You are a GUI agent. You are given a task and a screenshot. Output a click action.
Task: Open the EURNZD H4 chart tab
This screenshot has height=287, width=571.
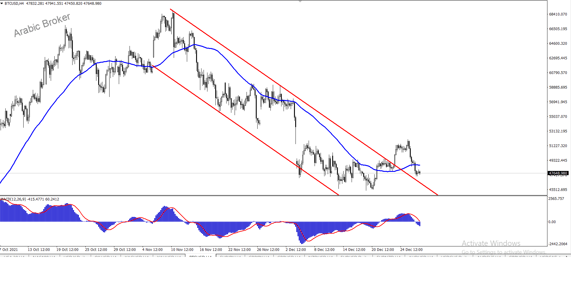click(389, 256)
